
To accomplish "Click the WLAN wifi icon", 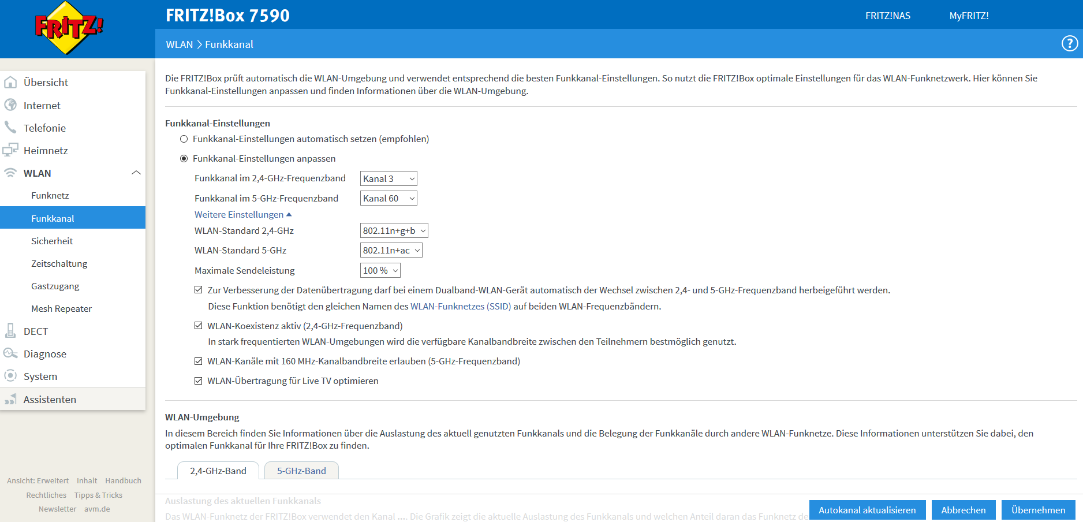I will [x=10, y=173].
